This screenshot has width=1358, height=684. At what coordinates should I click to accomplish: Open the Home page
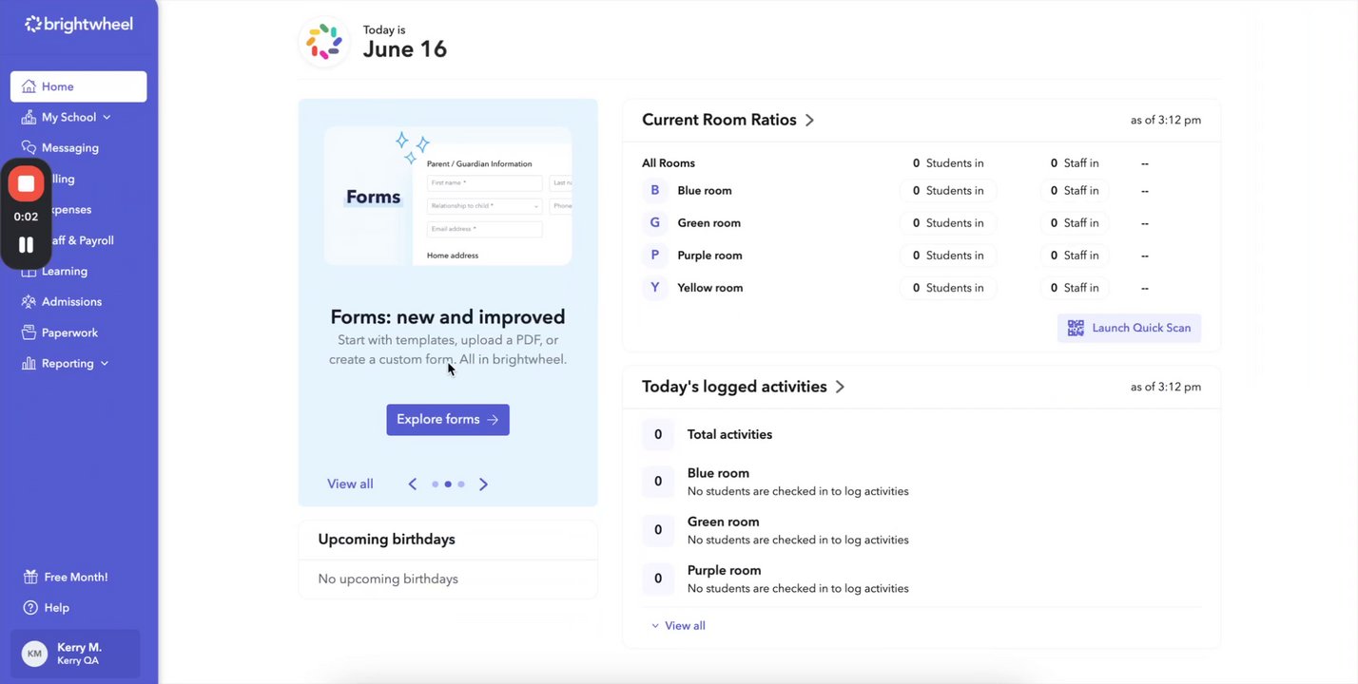(x=78, y=86)
